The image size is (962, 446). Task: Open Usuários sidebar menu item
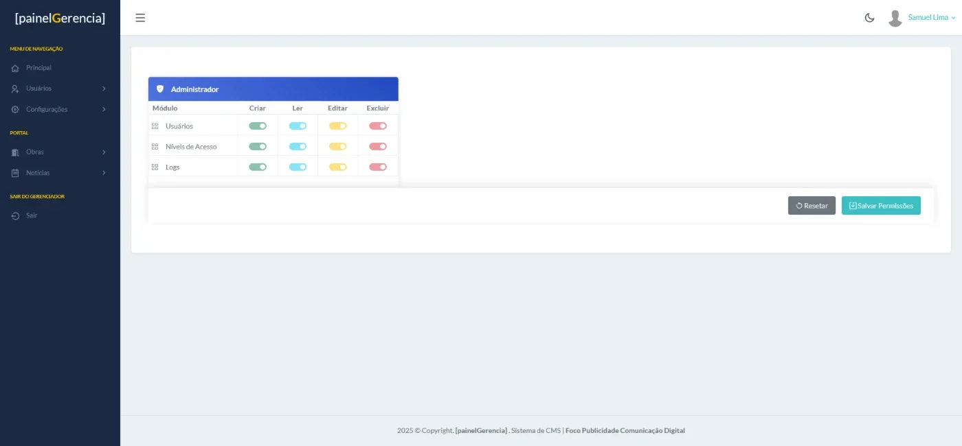click(60, 89)
